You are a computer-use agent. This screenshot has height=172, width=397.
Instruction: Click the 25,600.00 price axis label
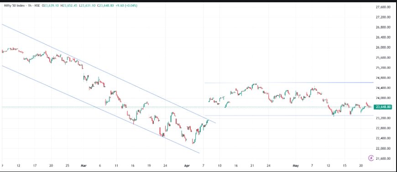pos(382,58)
